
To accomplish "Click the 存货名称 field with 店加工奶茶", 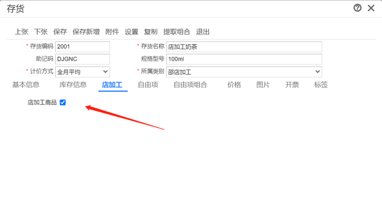I will [244, 47].
